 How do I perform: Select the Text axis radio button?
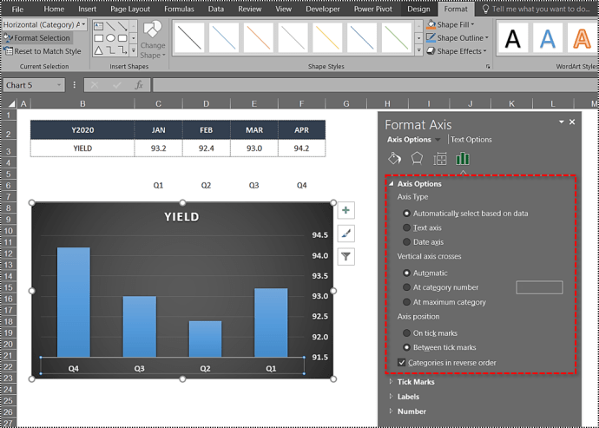click(x=406, y=227)
